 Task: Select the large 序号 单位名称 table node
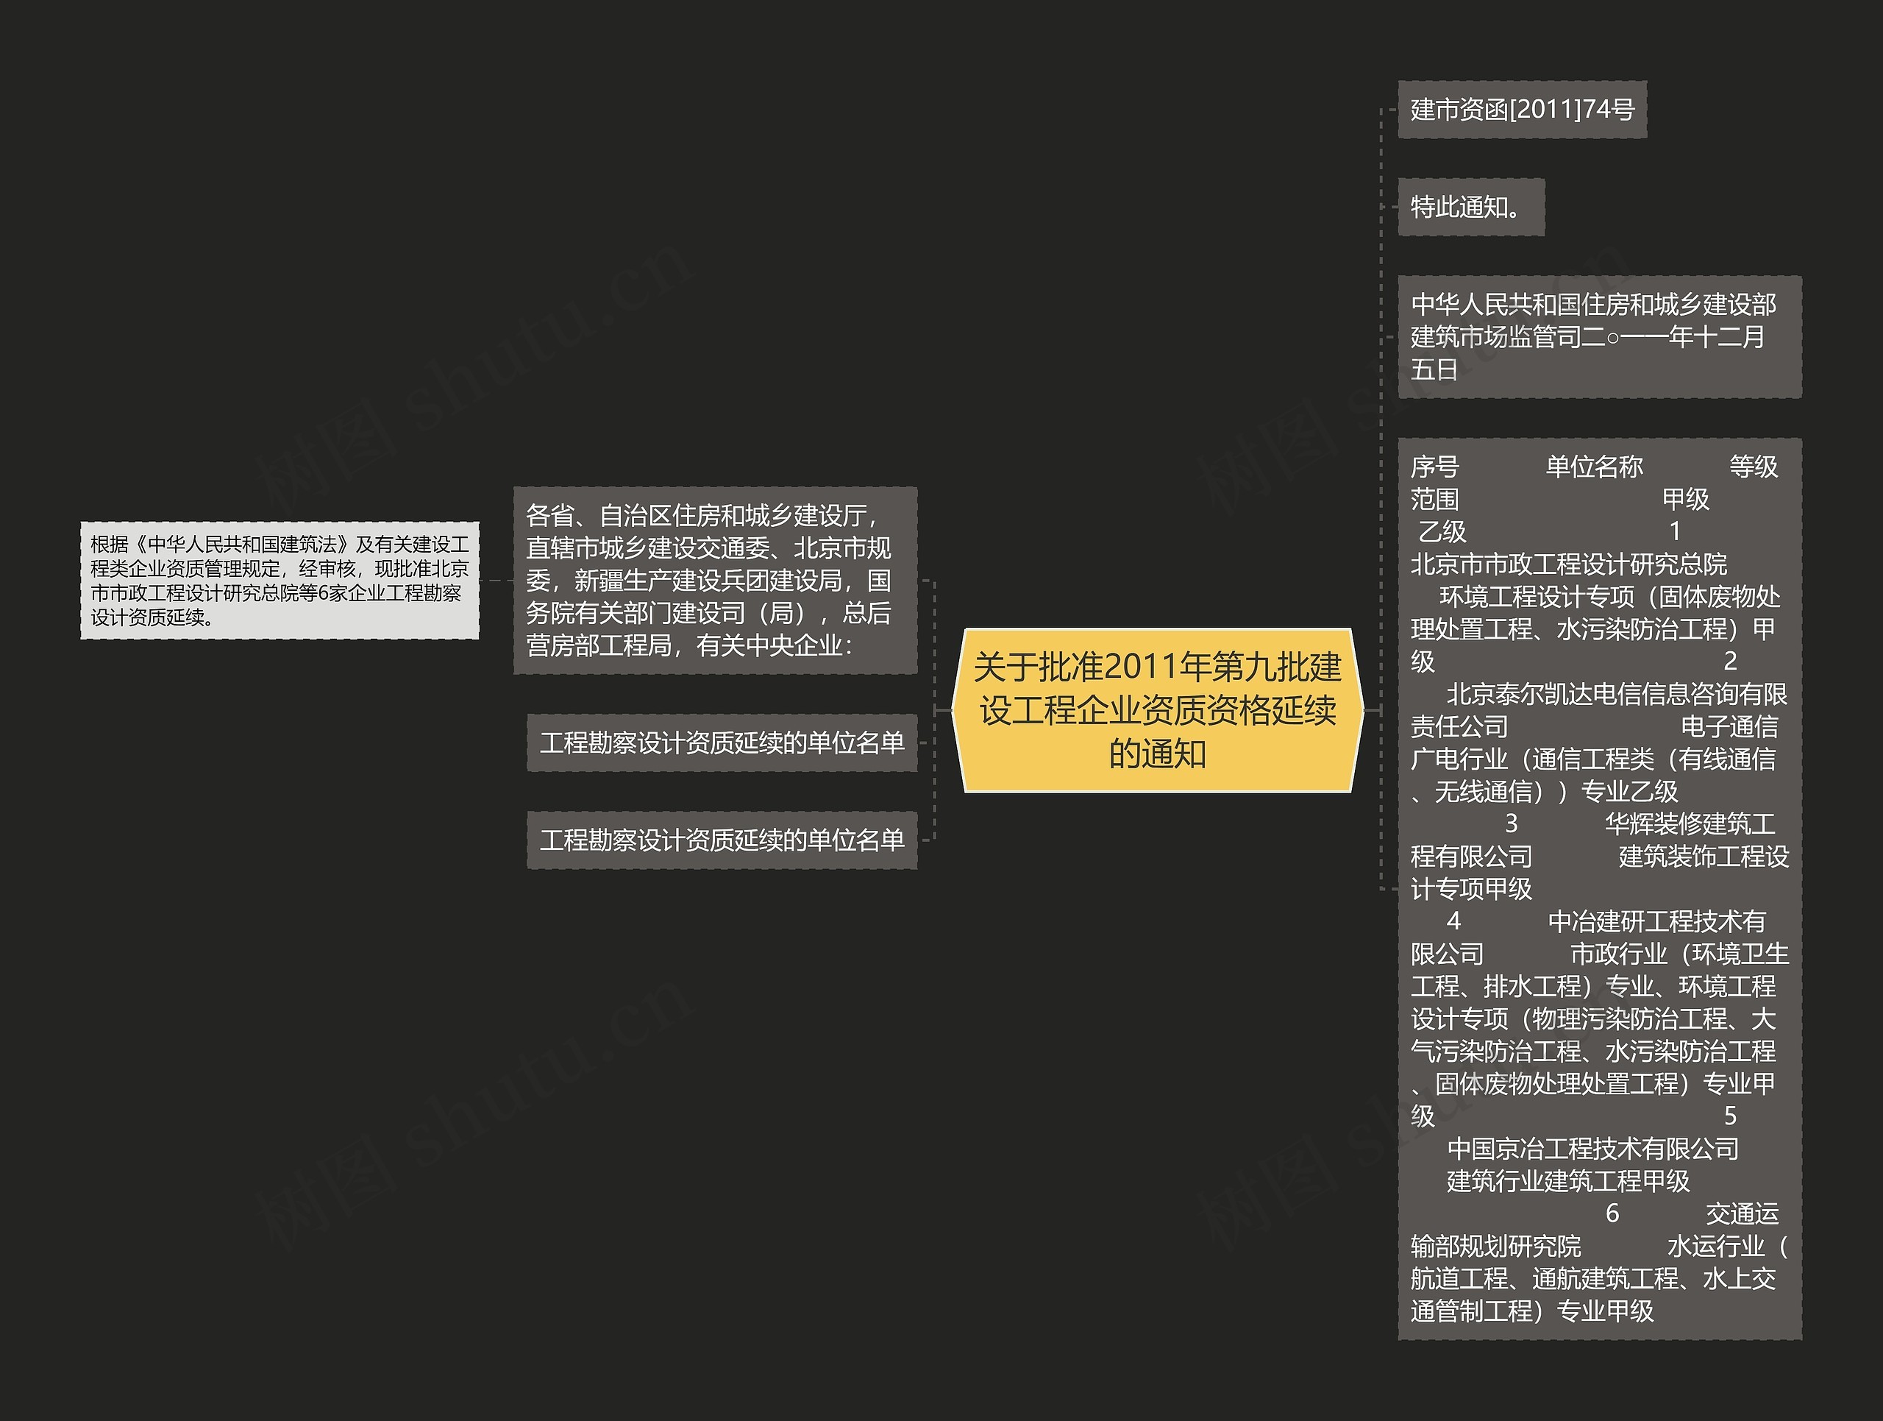click(1600, 889)
